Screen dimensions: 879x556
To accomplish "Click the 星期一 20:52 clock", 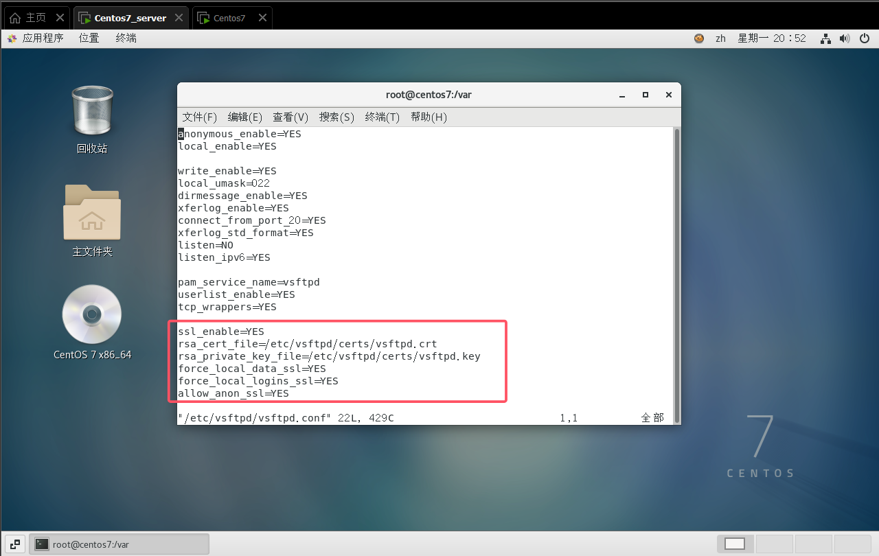I will click(x=771, y=38).
